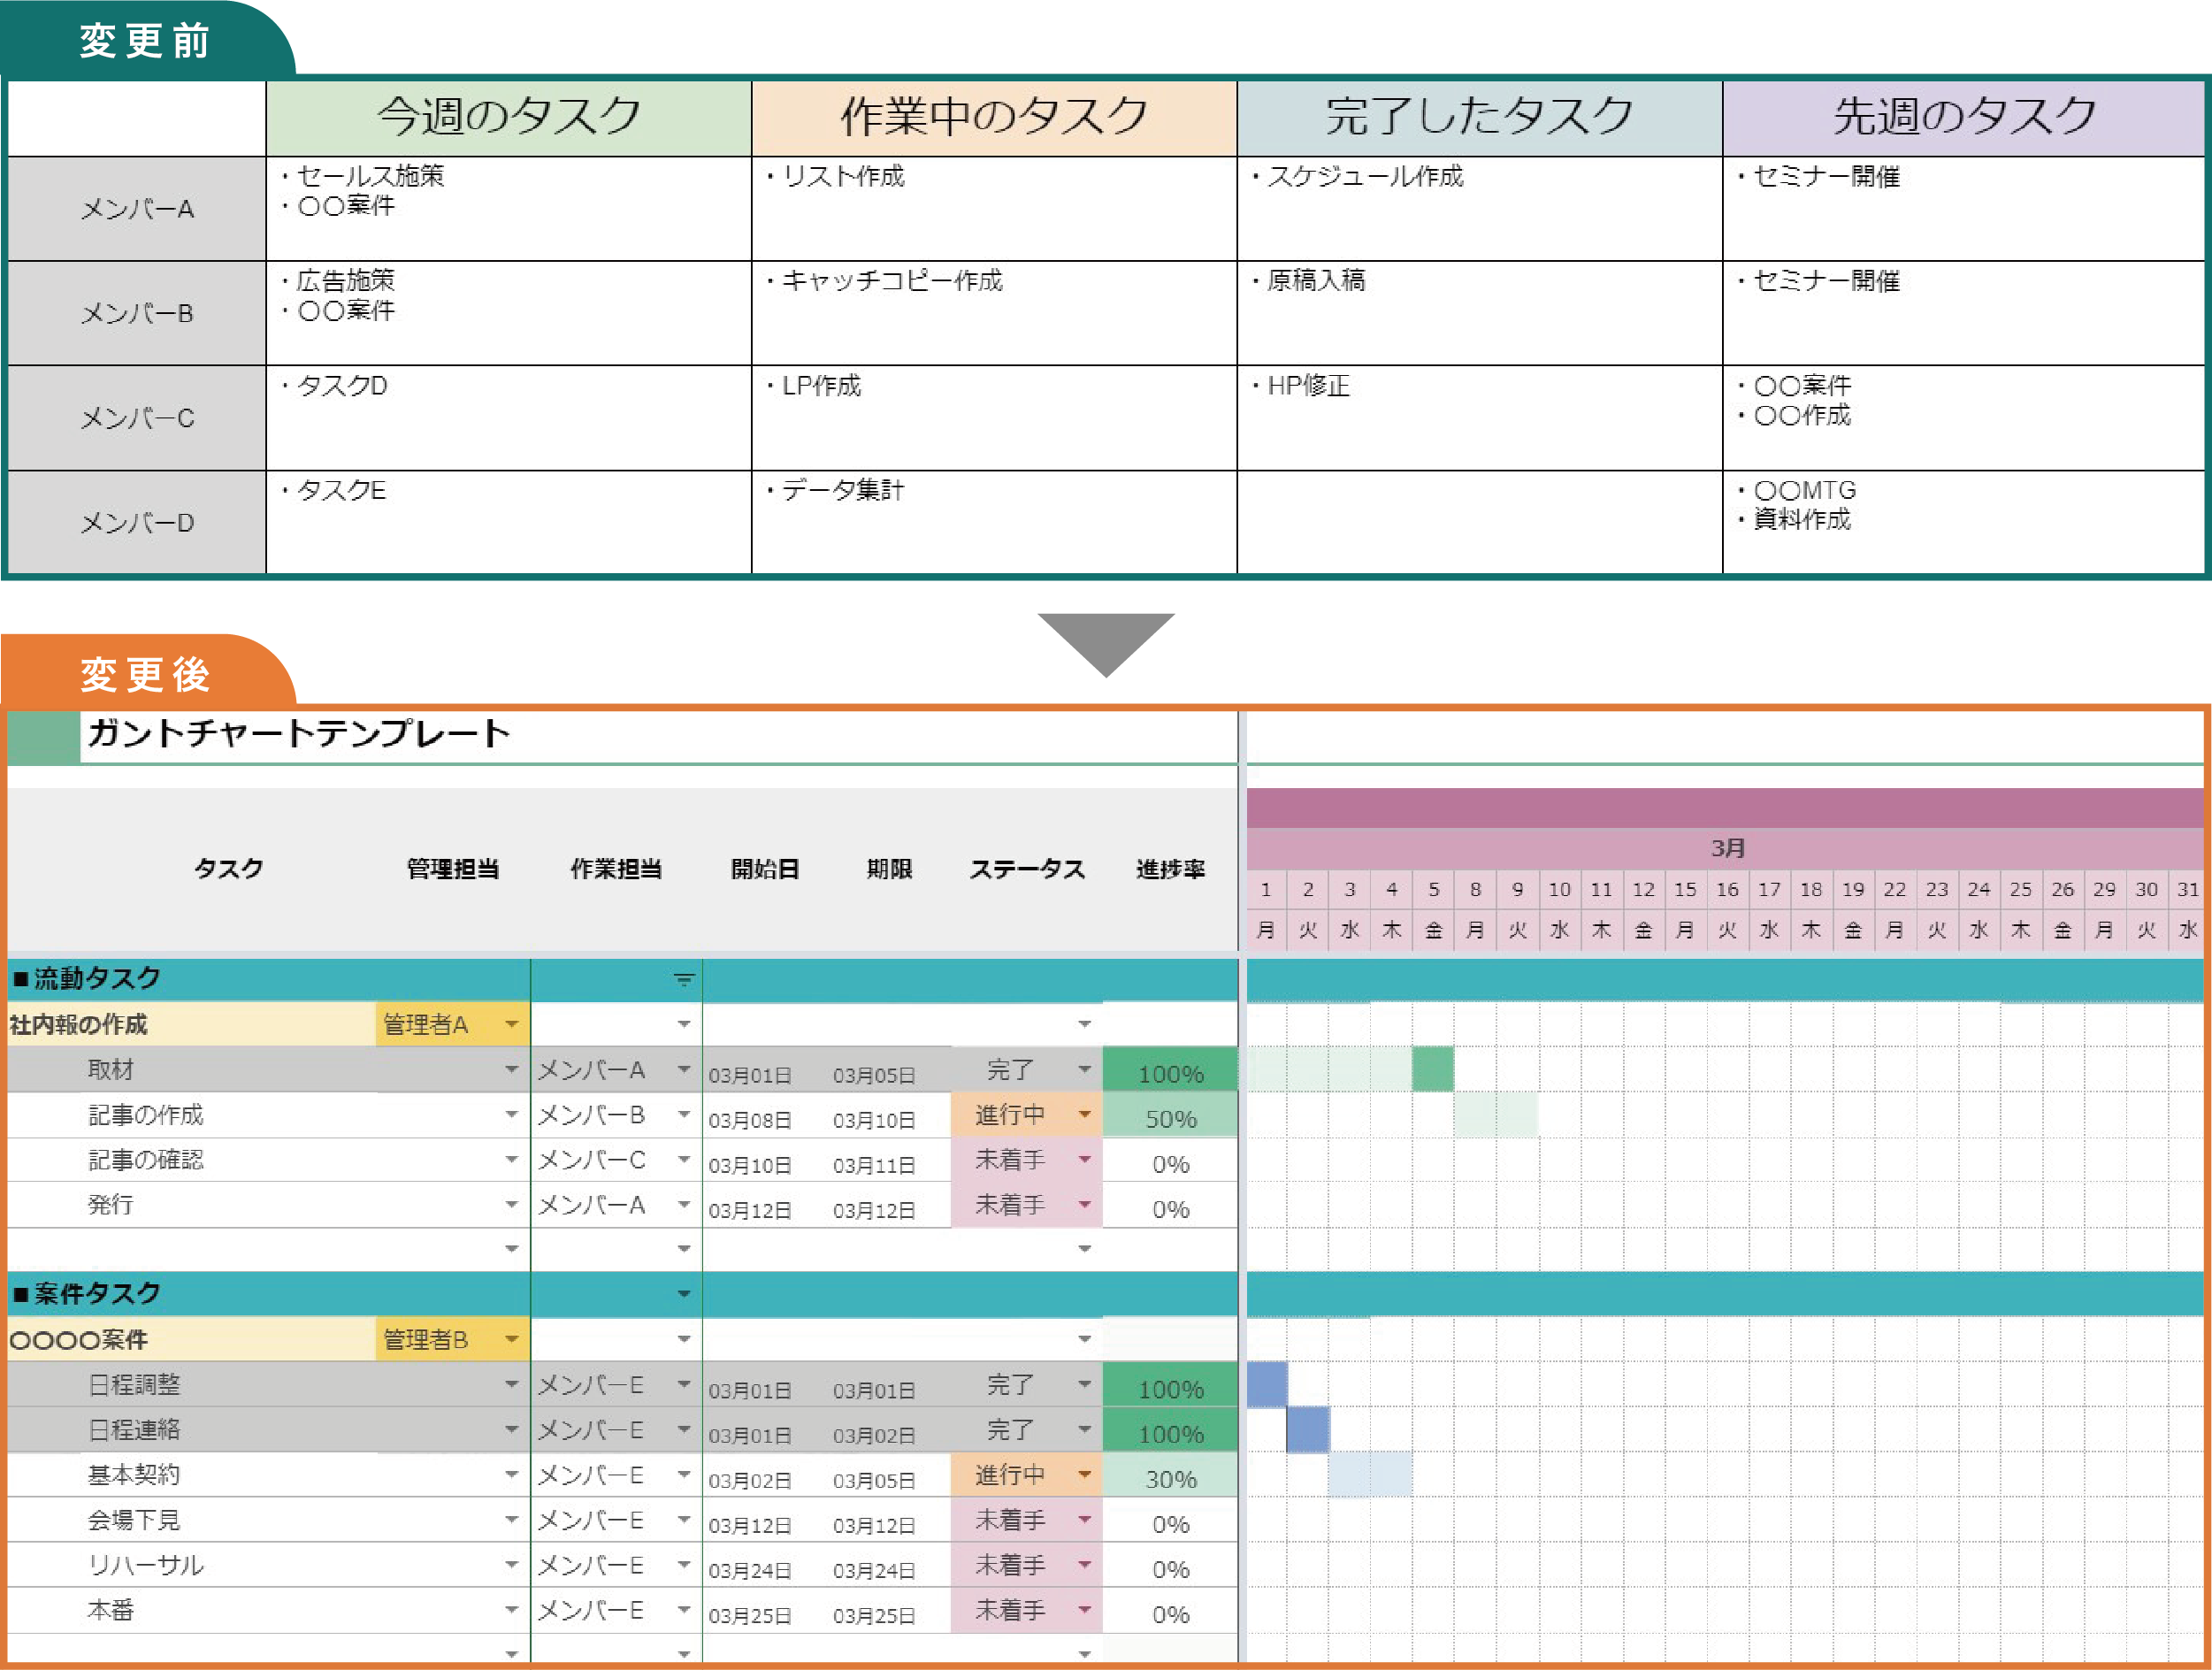Open the 管理者A dropdown arrow
The height and width of the screenshot is (1670, 2212).
click(x=512, y=1024)
